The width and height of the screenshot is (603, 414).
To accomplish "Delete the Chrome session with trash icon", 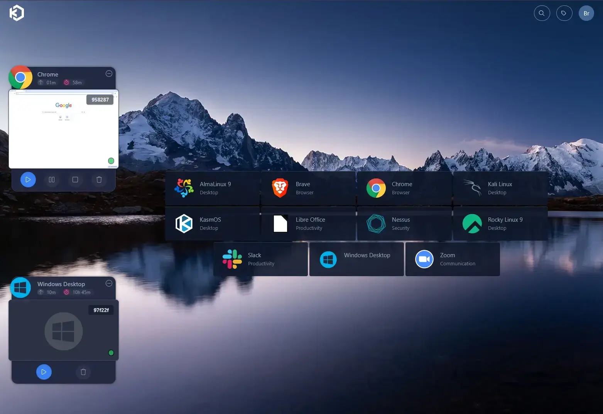I will 99,180.
